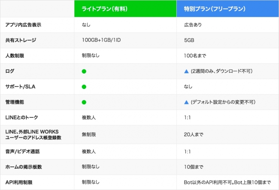Click the 広告あり cell
279x190 pixels.
click(x=193, y=25)
